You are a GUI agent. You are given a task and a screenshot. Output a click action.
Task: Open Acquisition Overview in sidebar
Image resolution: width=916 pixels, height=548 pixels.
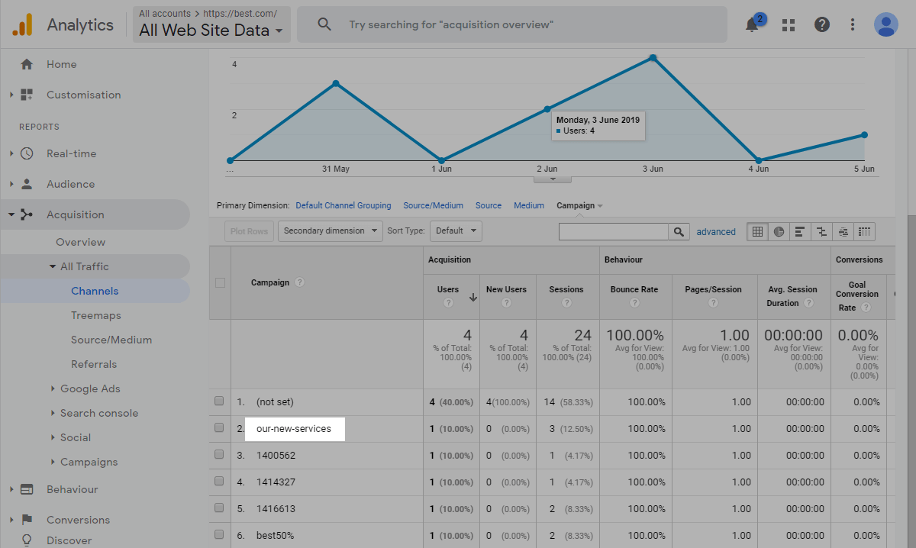coord(80,242)
